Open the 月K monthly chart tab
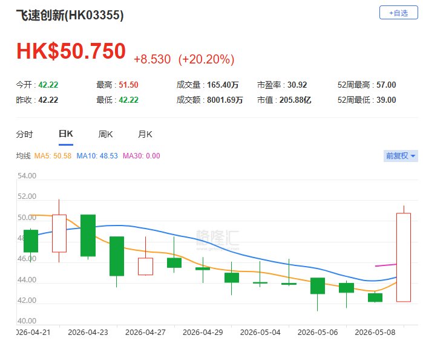Screen dimensions: 423x341 tap(145, 134)
